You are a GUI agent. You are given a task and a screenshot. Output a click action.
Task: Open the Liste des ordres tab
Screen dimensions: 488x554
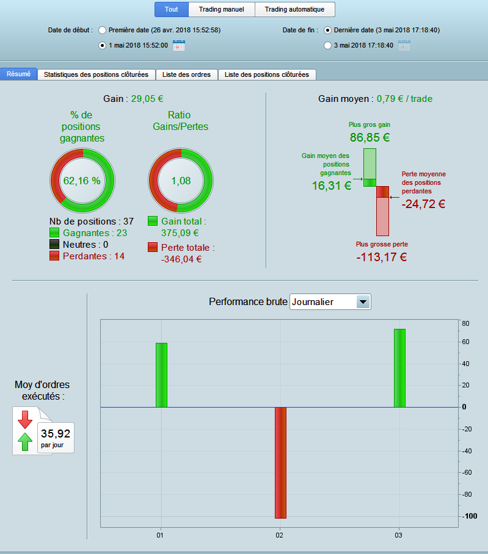(186, 74)
